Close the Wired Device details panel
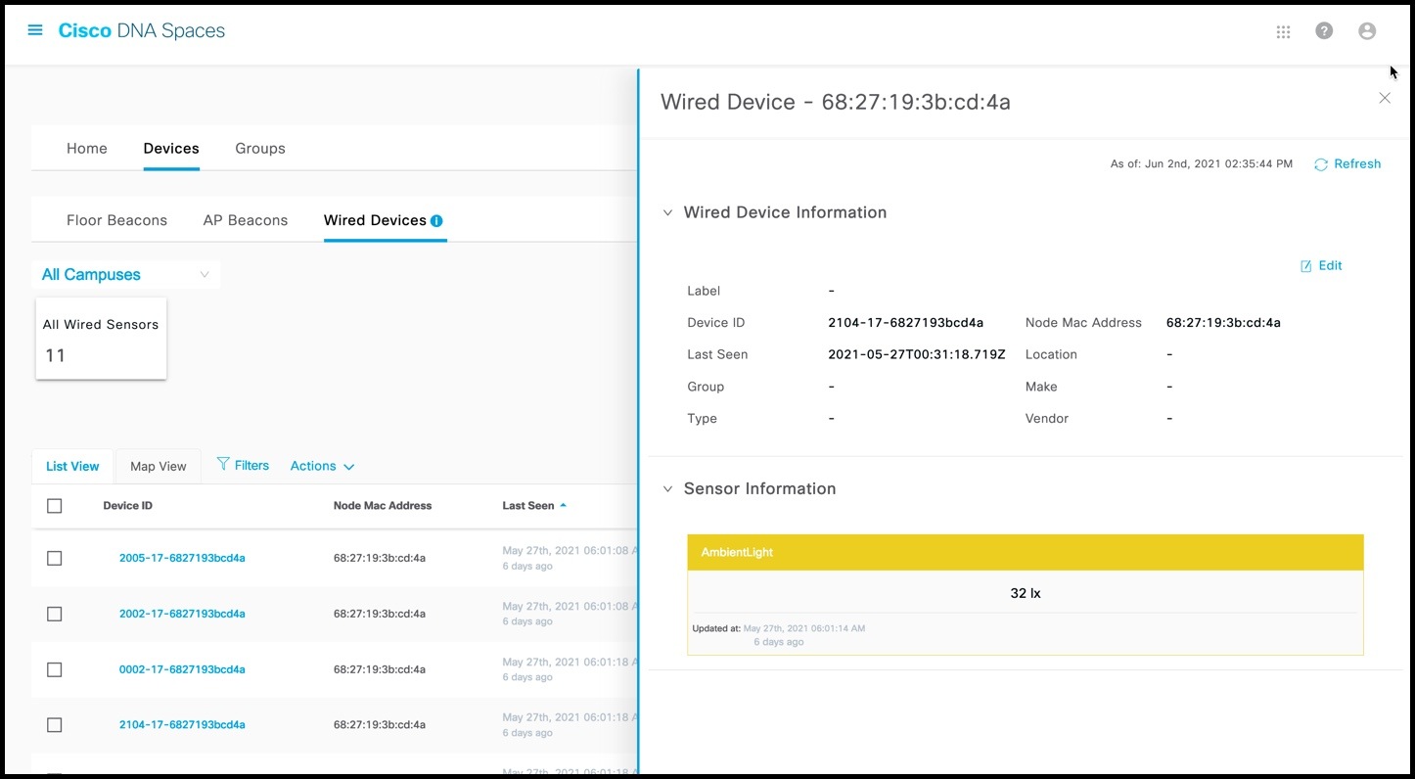Image resolution: width=1415 pixels, height=779 pixels. coord(1385,98)
